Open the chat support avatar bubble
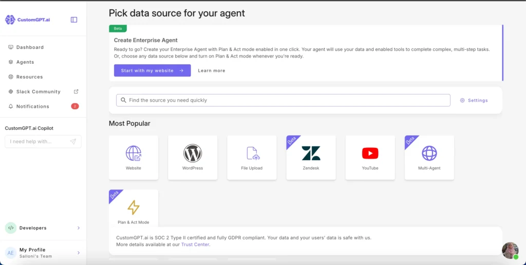 (x=510, y=250)
